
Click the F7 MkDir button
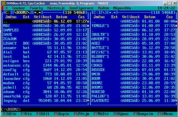101,114
